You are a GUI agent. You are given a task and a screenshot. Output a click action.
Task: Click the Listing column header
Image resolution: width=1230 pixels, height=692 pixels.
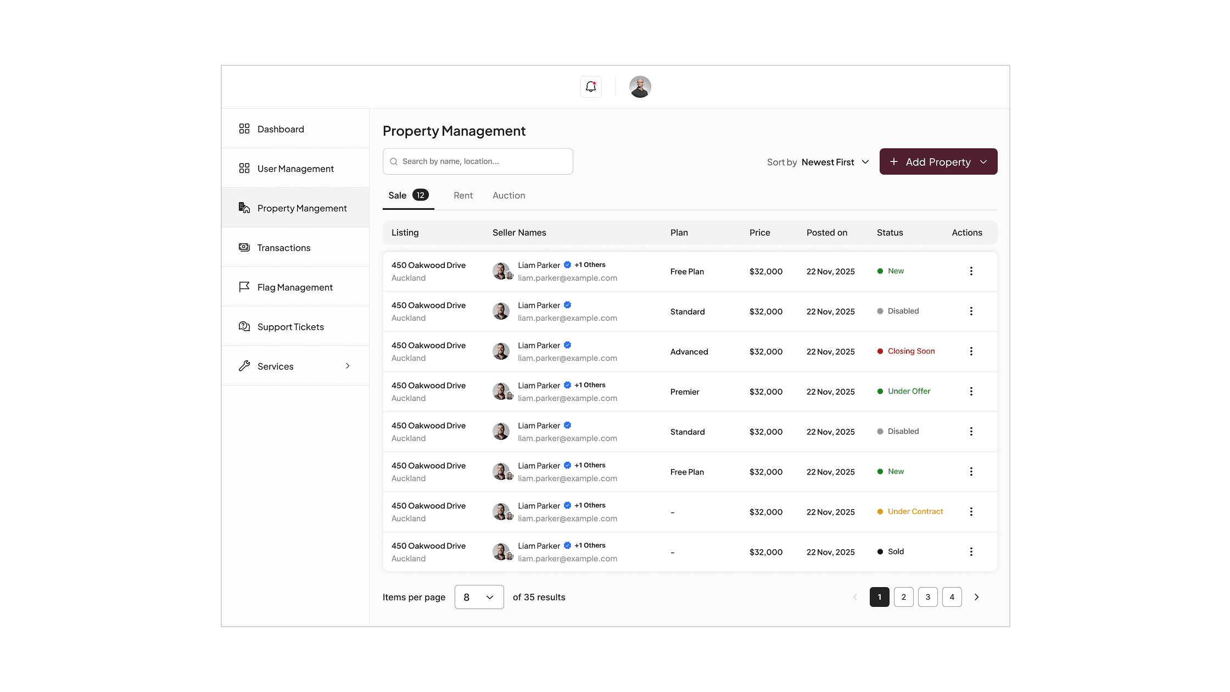pyautogui.click(x=405, y=232)
